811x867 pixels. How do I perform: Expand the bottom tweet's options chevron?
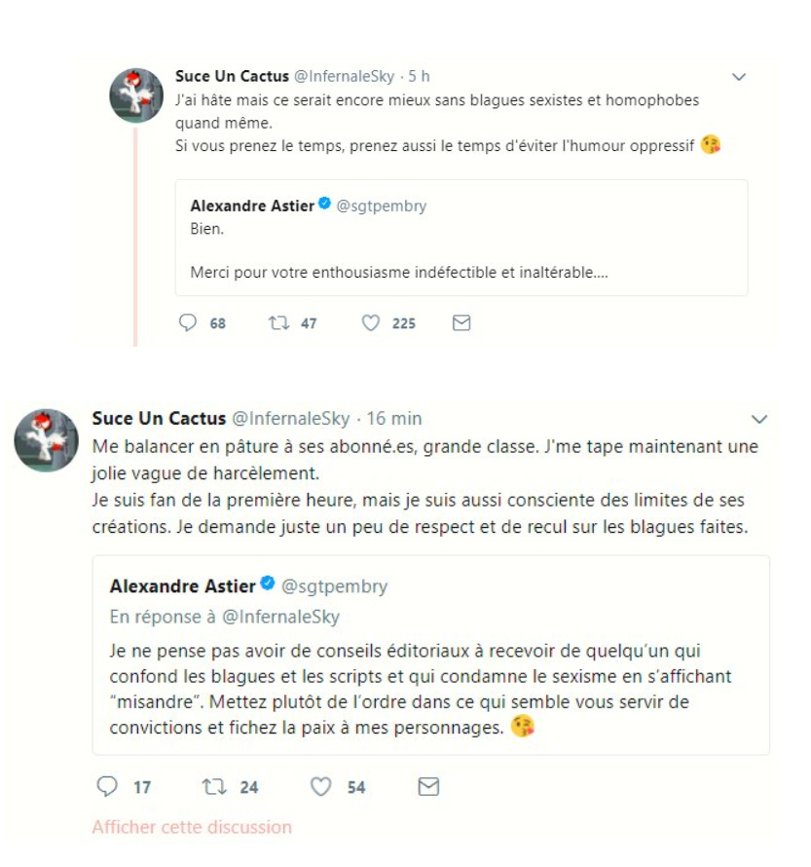tap(760, 420)
